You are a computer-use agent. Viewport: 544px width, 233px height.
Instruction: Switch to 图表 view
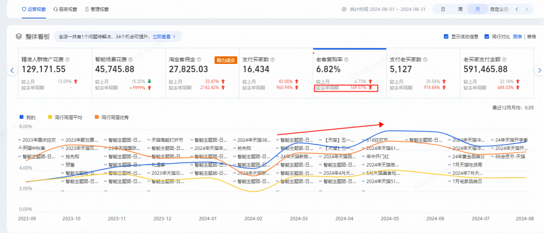[x=518, y=36]
